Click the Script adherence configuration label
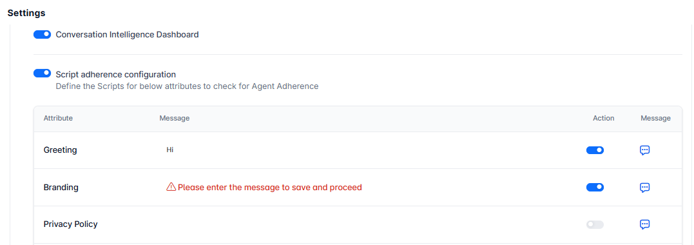The width and height of the screenshot is (694, 245). point(115,74)
